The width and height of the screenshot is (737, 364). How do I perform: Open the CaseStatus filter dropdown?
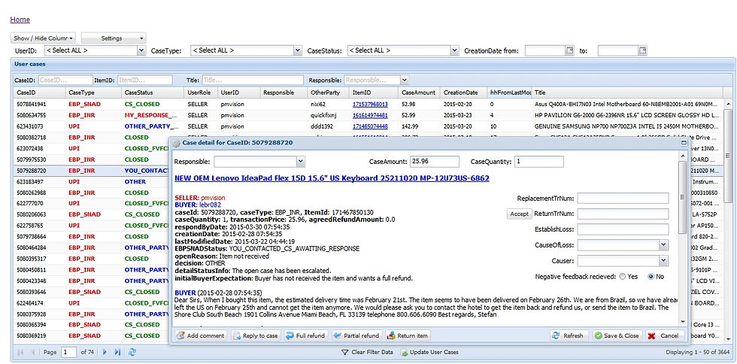(454, 50)
